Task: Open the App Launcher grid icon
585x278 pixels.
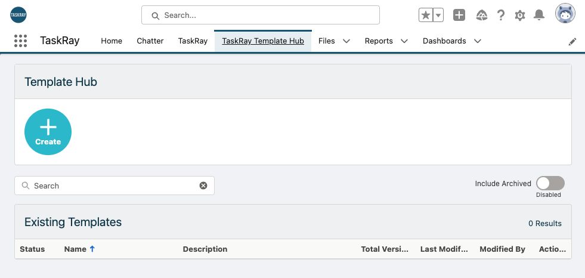Action: [x=20, y=41]
